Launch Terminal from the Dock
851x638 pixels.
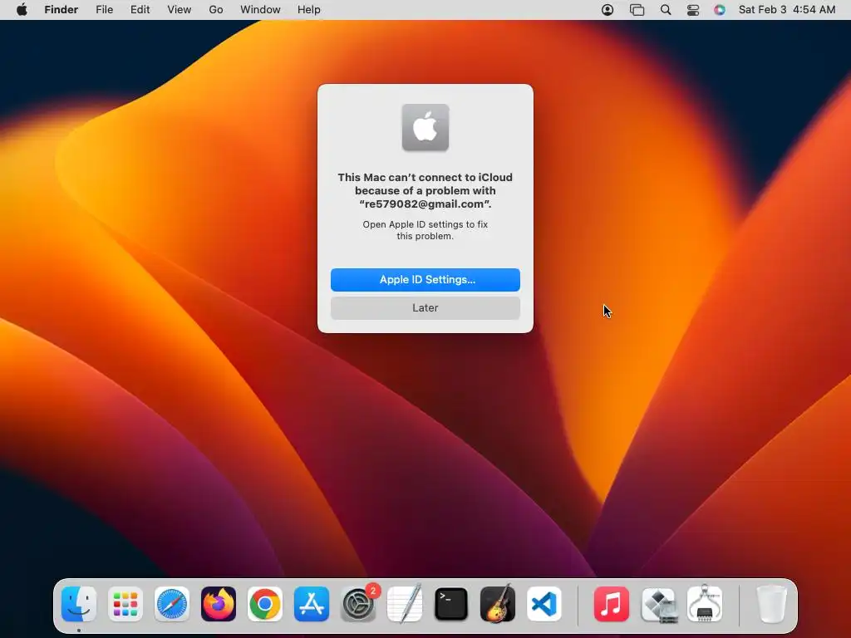(451, 604)
